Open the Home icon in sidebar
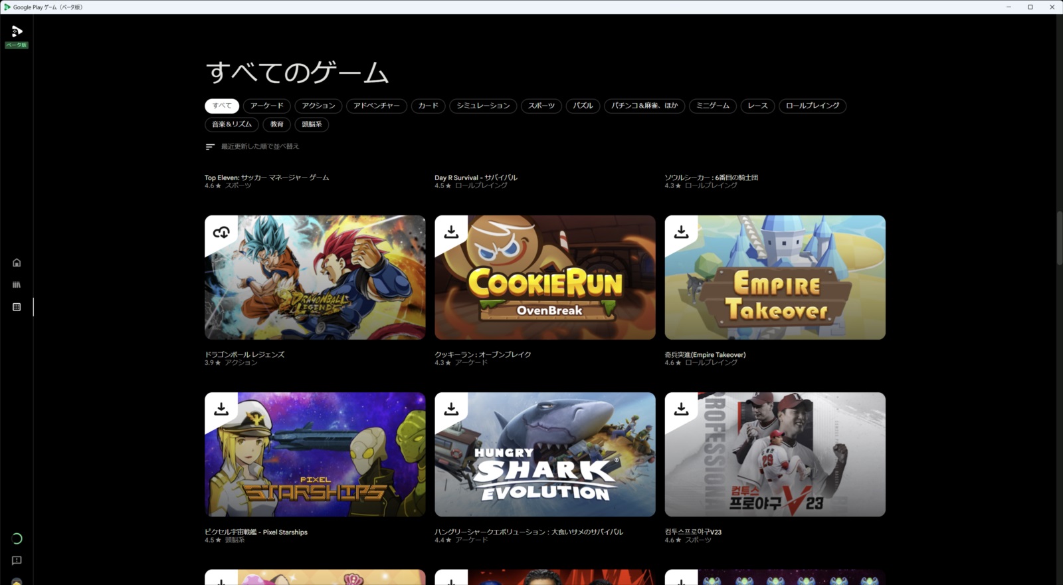Screen dimensions: 1063x585 coord(17,263)
